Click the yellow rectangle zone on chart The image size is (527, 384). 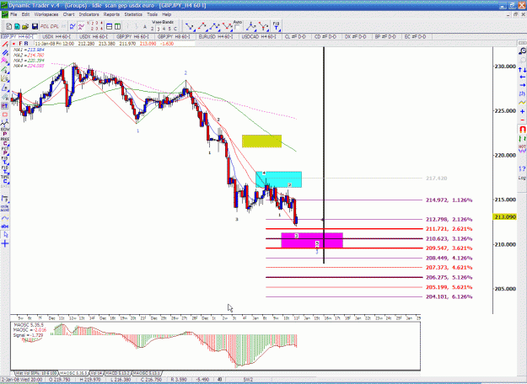[262, 141]
